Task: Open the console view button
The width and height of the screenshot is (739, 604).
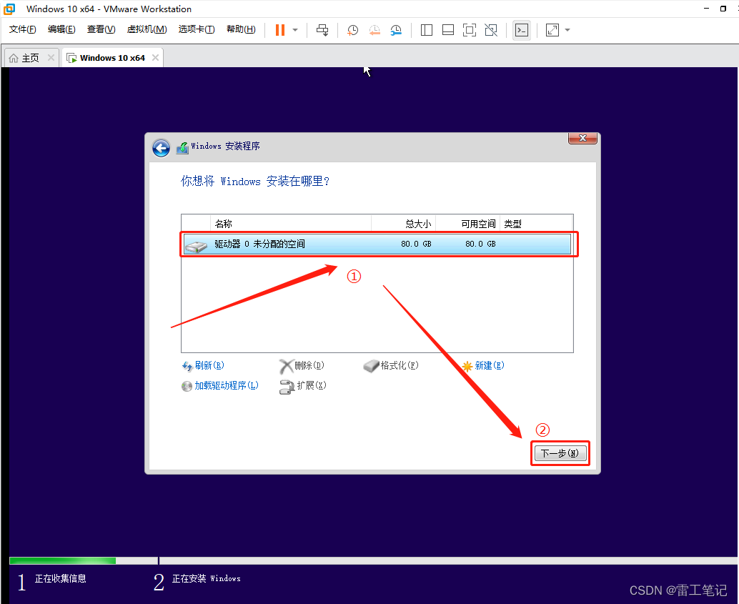Action: 522,30
